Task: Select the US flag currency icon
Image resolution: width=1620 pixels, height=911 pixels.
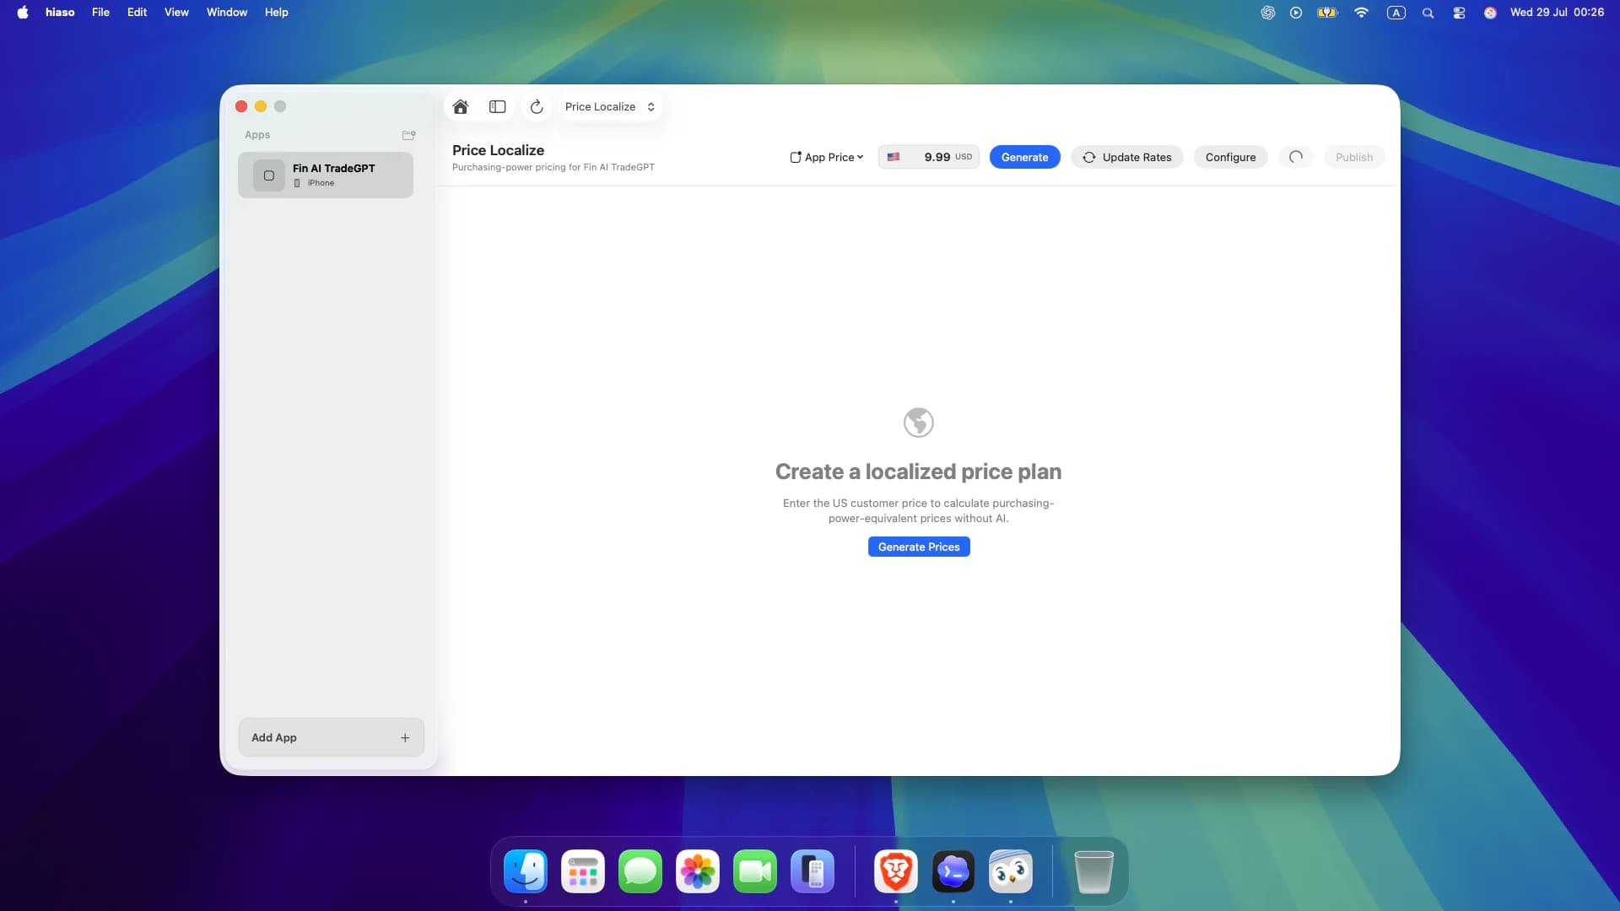Action: click(894, 157)
